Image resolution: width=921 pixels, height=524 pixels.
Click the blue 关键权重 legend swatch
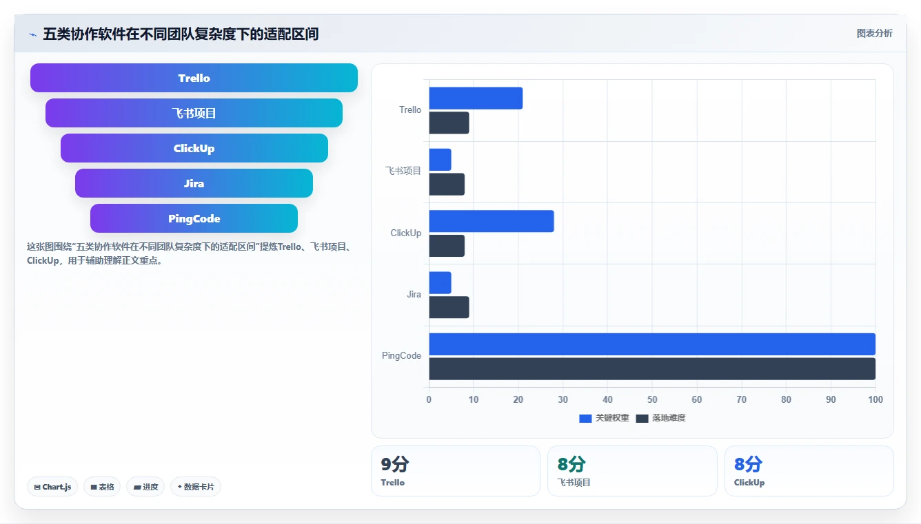point(585,418)
